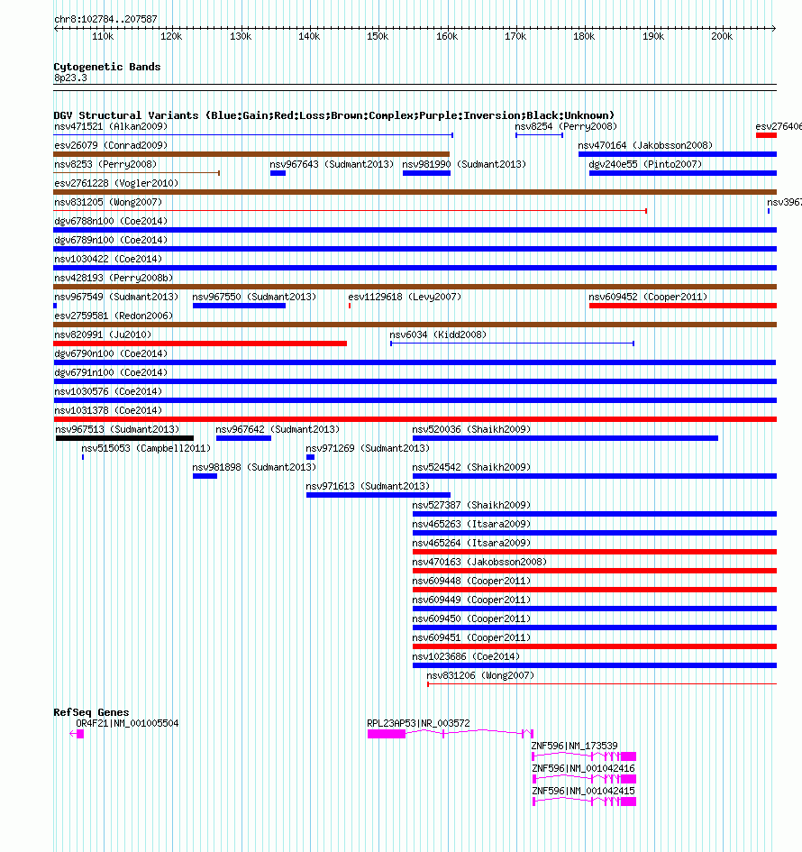Click esv2759581 (Redon2006) variant label
The height and width of the screenshot is (852, 802).
pyautogui.click(x=114, y=316)
